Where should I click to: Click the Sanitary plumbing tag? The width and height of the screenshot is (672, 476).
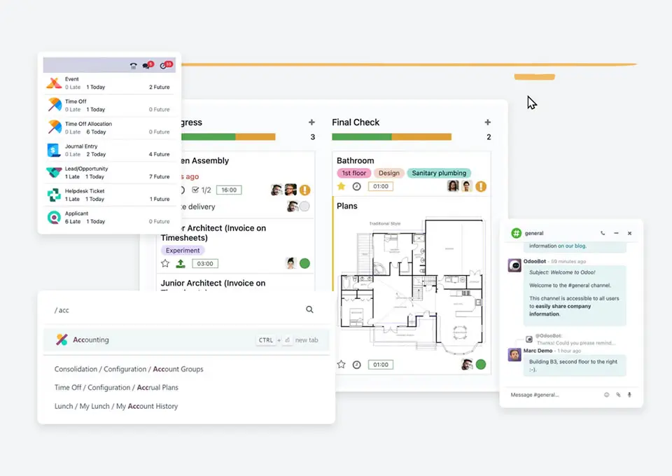[x=439, y=173]
